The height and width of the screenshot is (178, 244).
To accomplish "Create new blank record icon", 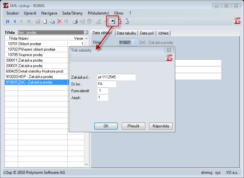I will 45,21.
